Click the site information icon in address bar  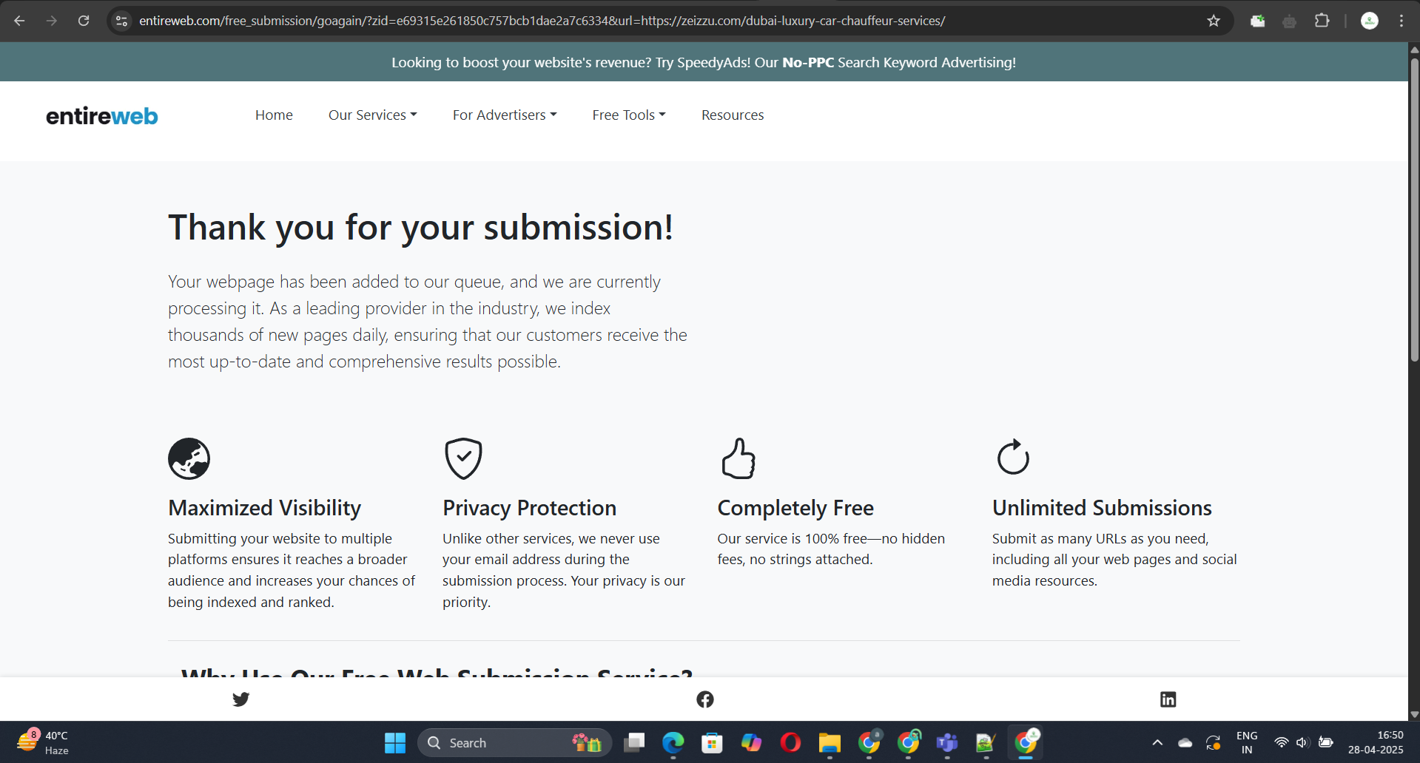coord(122,21)
